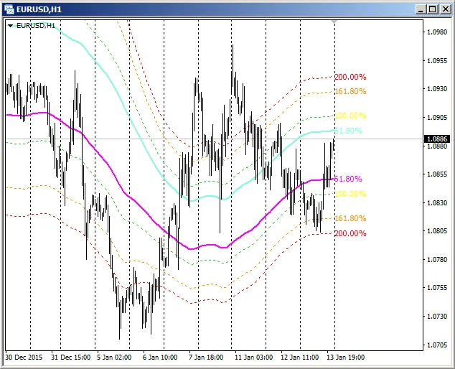Click the current price tag 1.0886
The width and height of the screenshot is (455, 369).
click(x=436, y=139)
